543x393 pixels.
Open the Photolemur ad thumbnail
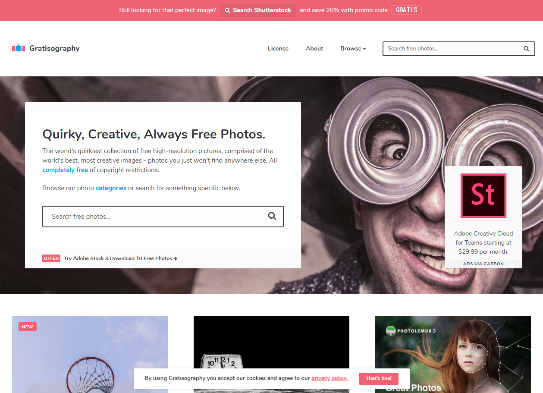453,355
